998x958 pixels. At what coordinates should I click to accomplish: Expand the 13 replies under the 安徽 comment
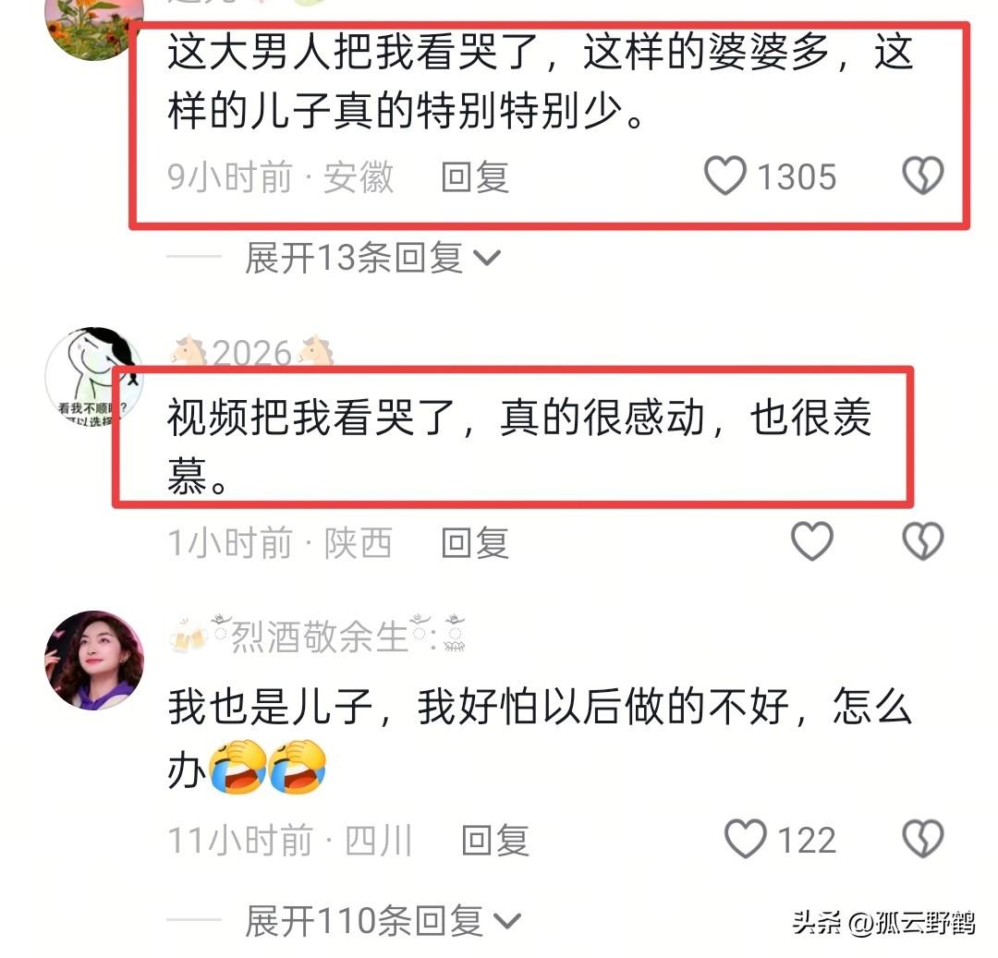tap(373, 259)
